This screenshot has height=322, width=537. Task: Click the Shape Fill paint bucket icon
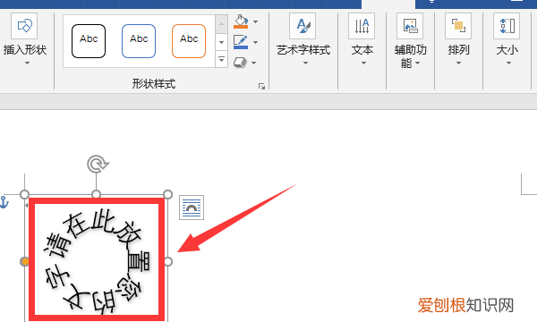tap(241, 21)
